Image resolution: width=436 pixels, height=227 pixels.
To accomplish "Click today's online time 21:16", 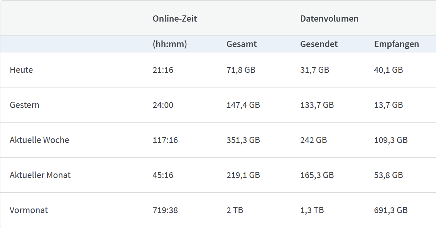I will pos(163,70).
